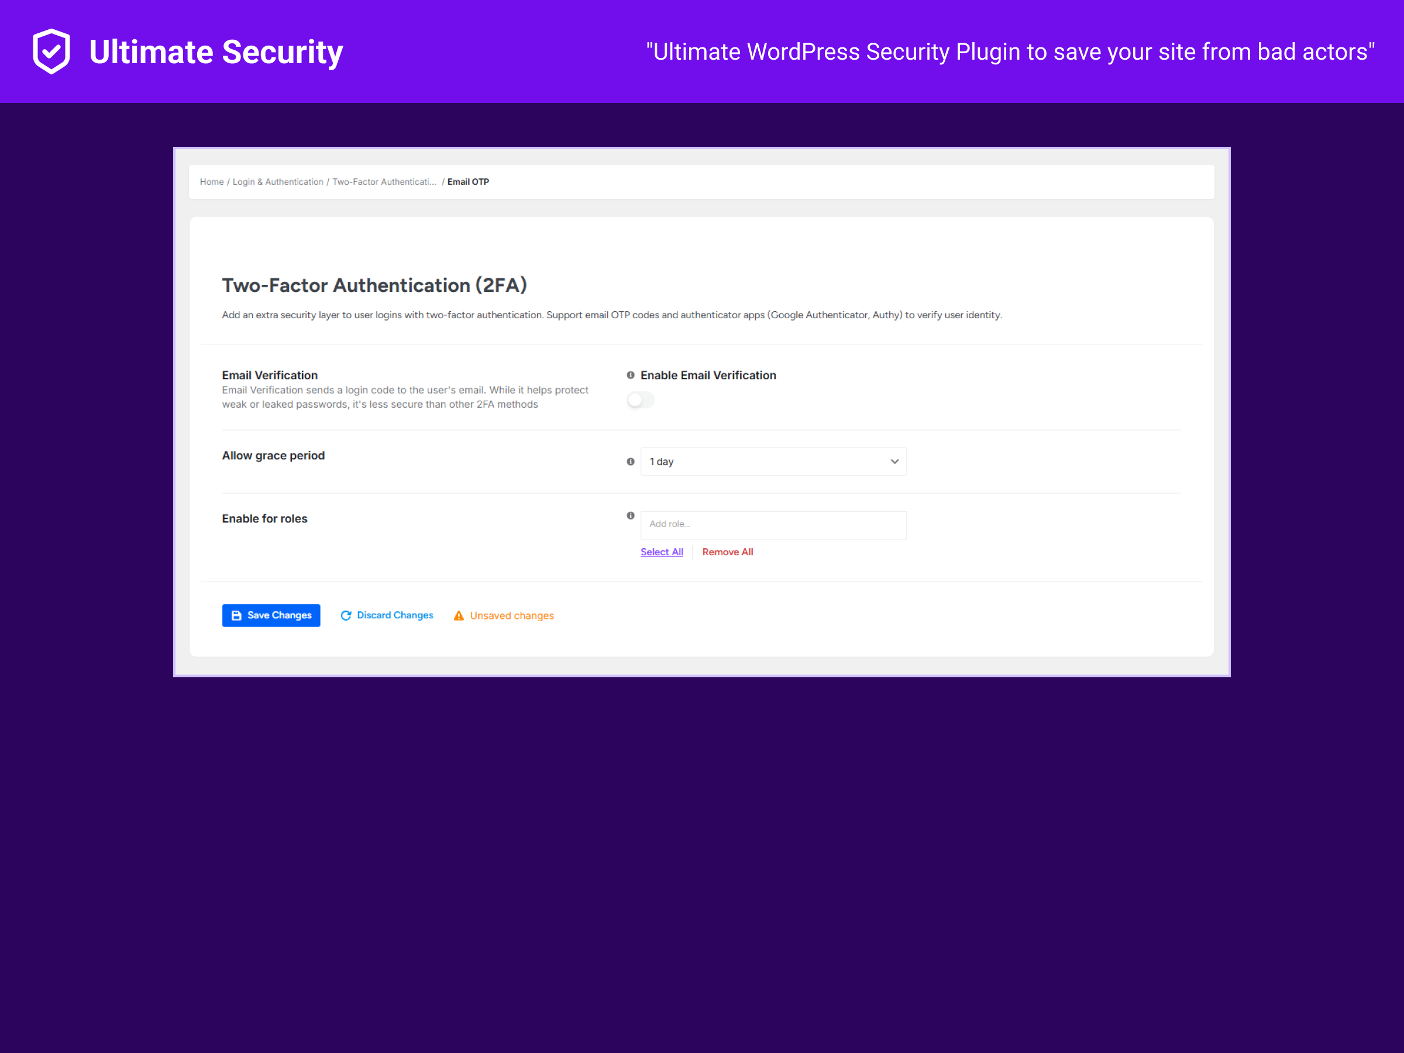This screenshot has width=1404, height=1053.
Task: Select All roles
Action: [662, 552]
